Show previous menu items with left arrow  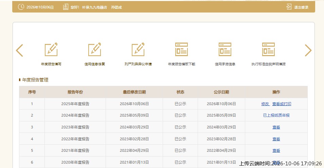[x=19, y=50]
